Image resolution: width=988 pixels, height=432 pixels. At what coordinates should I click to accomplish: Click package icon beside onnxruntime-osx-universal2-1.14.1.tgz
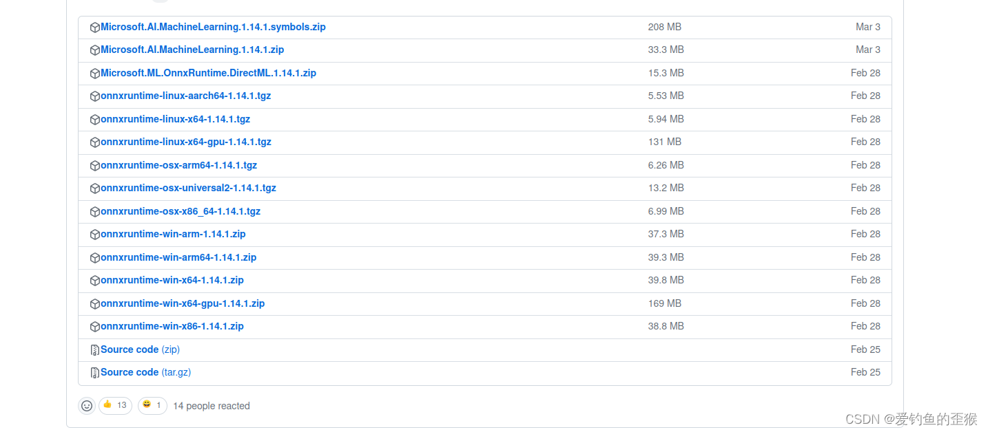95,188
